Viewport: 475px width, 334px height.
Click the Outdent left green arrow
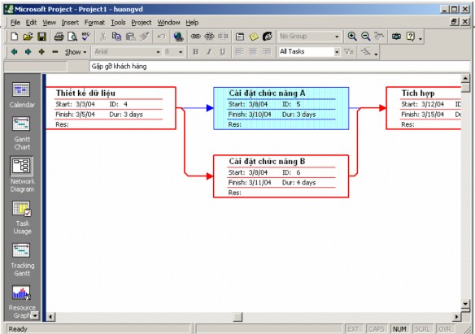pyautogui.click(x=14, y=52)
